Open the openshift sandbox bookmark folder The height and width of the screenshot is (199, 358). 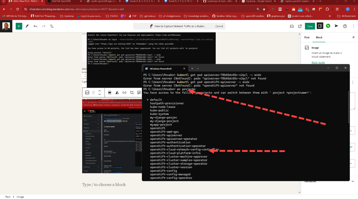point(253,16)
